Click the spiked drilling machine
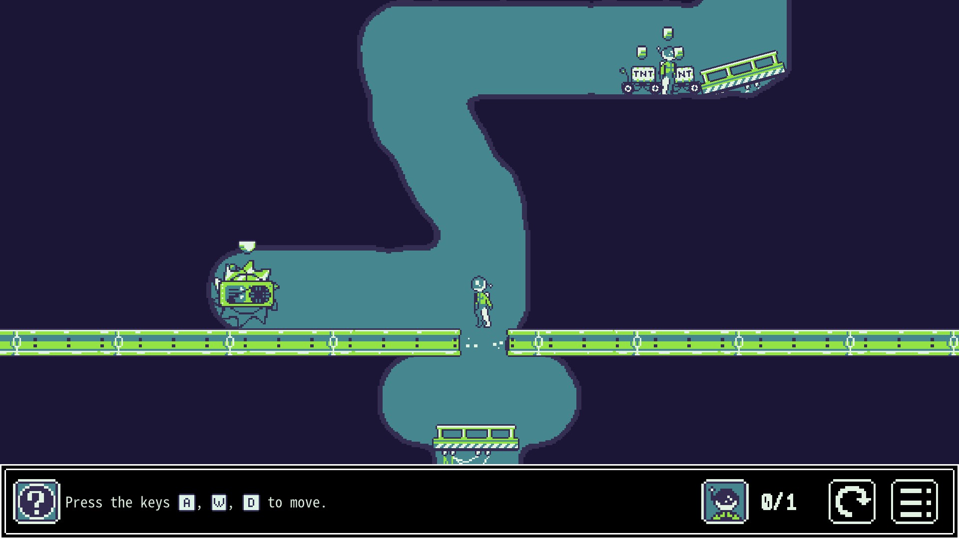 (x=246, y=294)
